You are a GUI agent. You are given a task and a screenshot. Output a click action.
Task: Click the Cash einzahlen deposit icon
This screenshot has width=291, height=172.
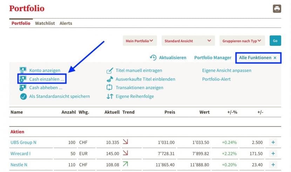23,79
